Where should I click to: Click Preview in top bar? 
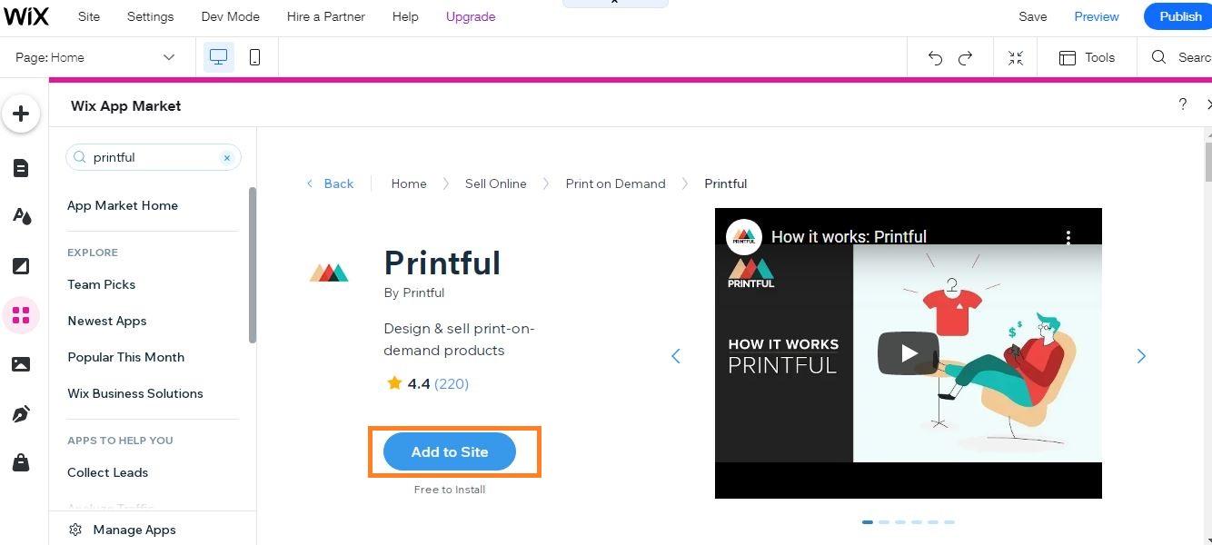[1097, 16]
